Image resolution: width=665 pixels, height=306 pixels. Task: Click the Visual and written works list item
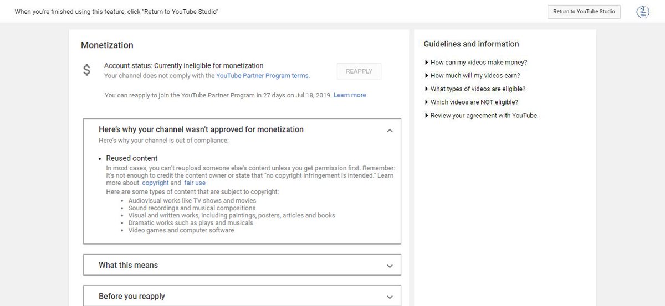232,215
